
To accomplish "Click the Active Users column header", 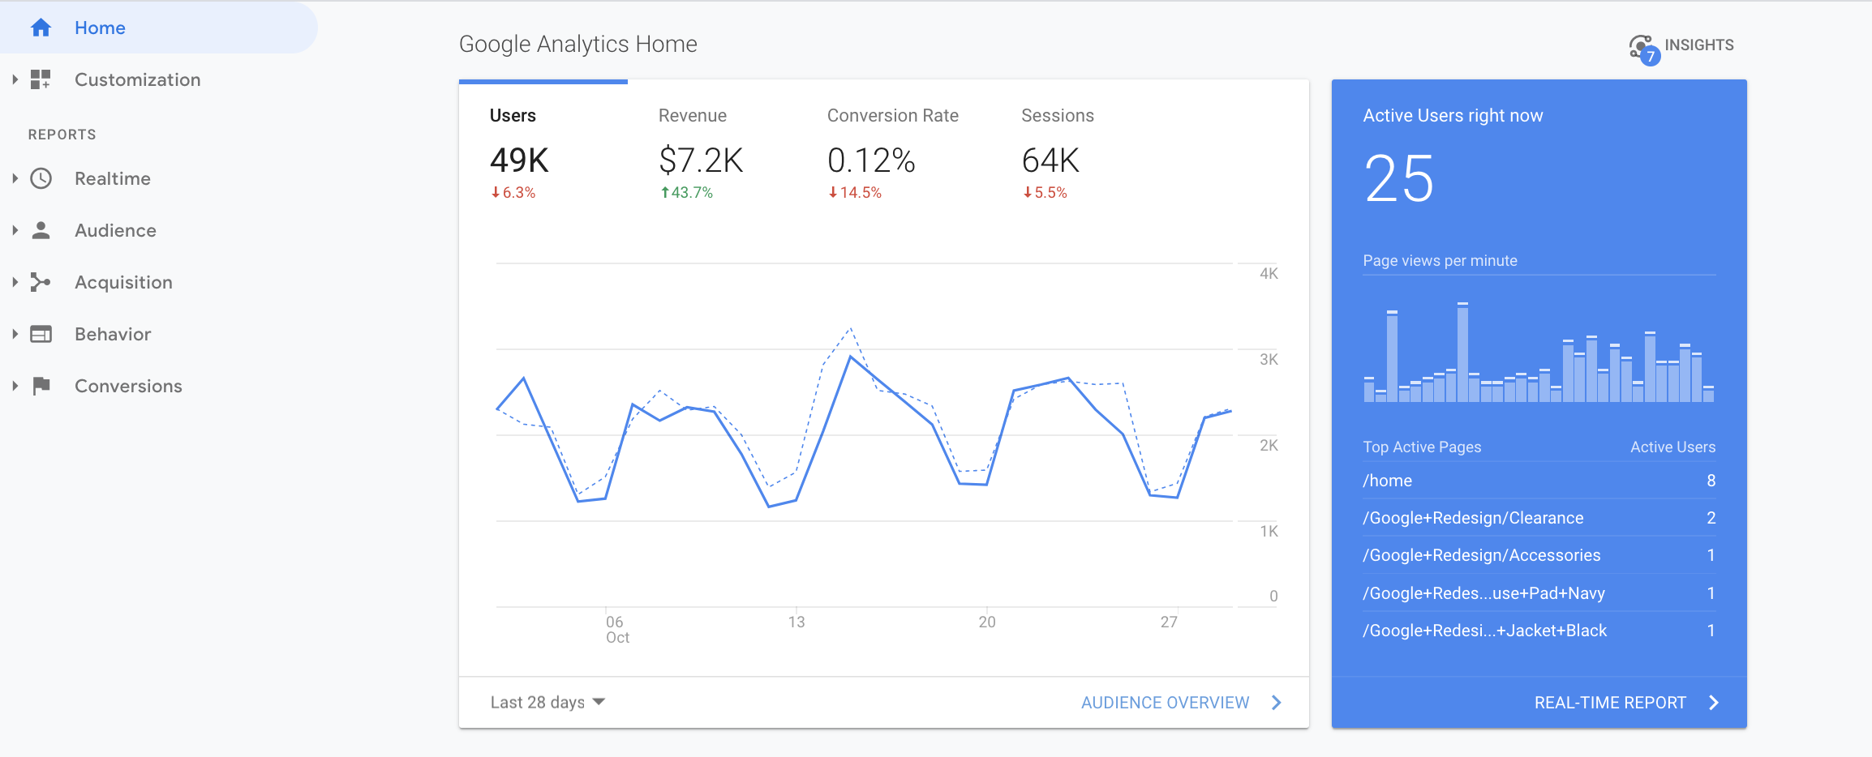I will click(1673, 447).
